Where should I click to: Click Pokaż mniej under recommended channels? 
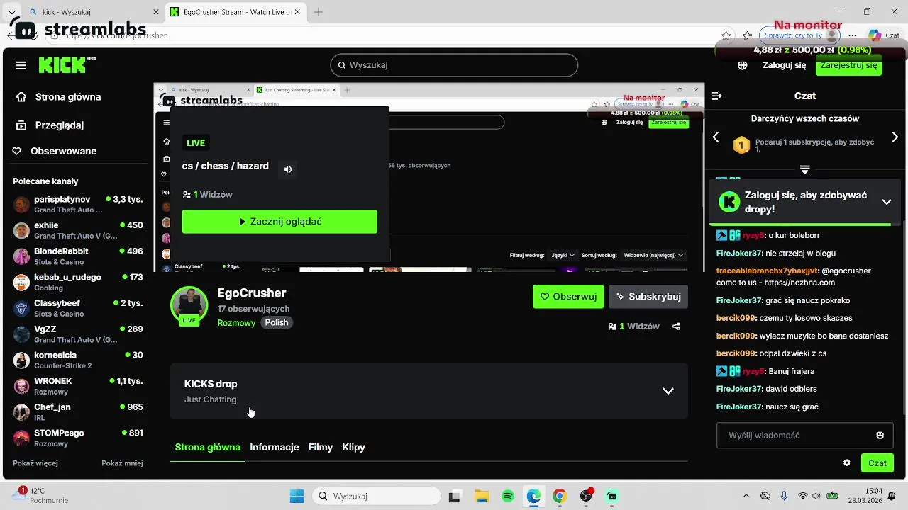click(122, 463)
